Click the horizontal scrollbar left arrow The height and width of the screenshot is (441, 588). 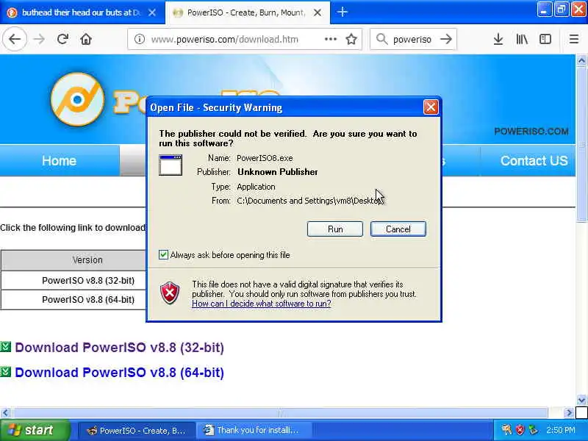click(x=5, y=413)
